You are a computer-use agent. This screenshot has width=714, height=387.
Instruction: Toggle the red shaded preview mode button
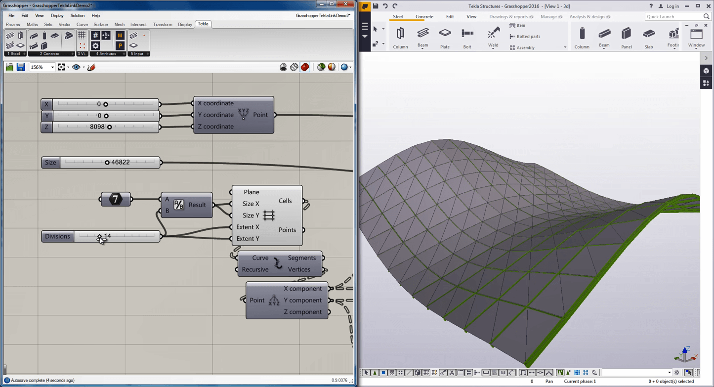(x=305, y=67)
